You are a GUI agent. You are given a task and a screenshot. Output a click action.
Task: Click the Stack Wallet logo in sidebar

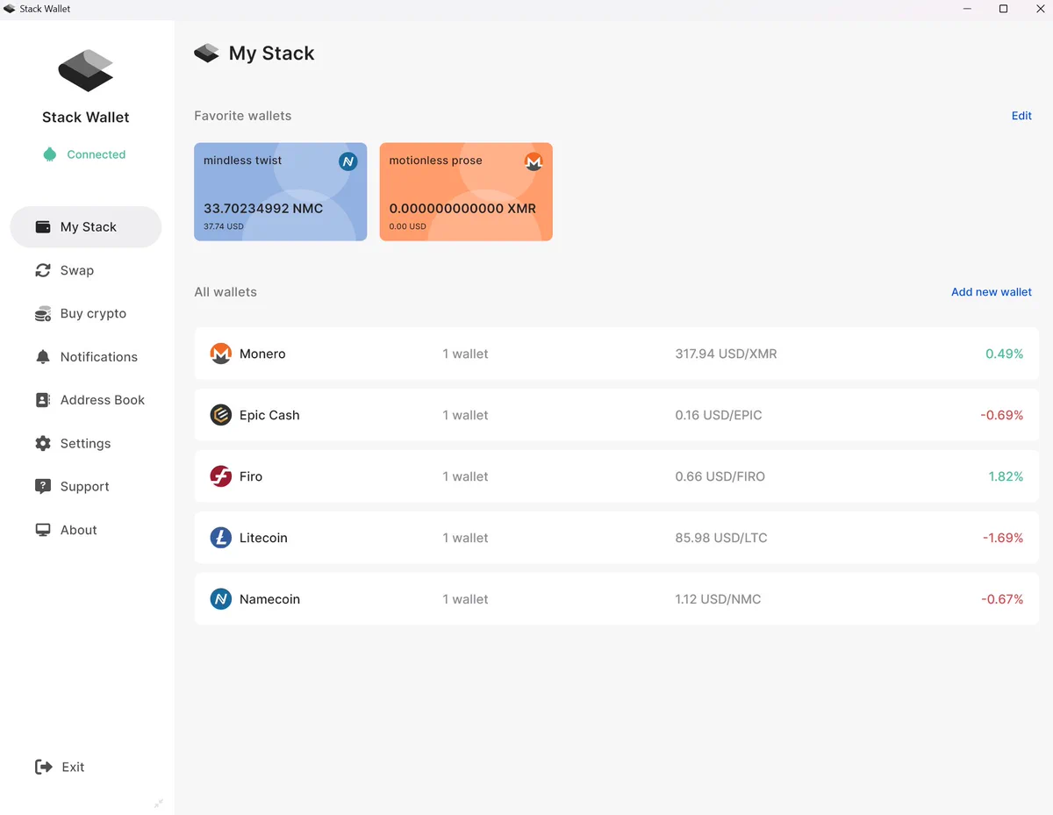pos(86,70)
